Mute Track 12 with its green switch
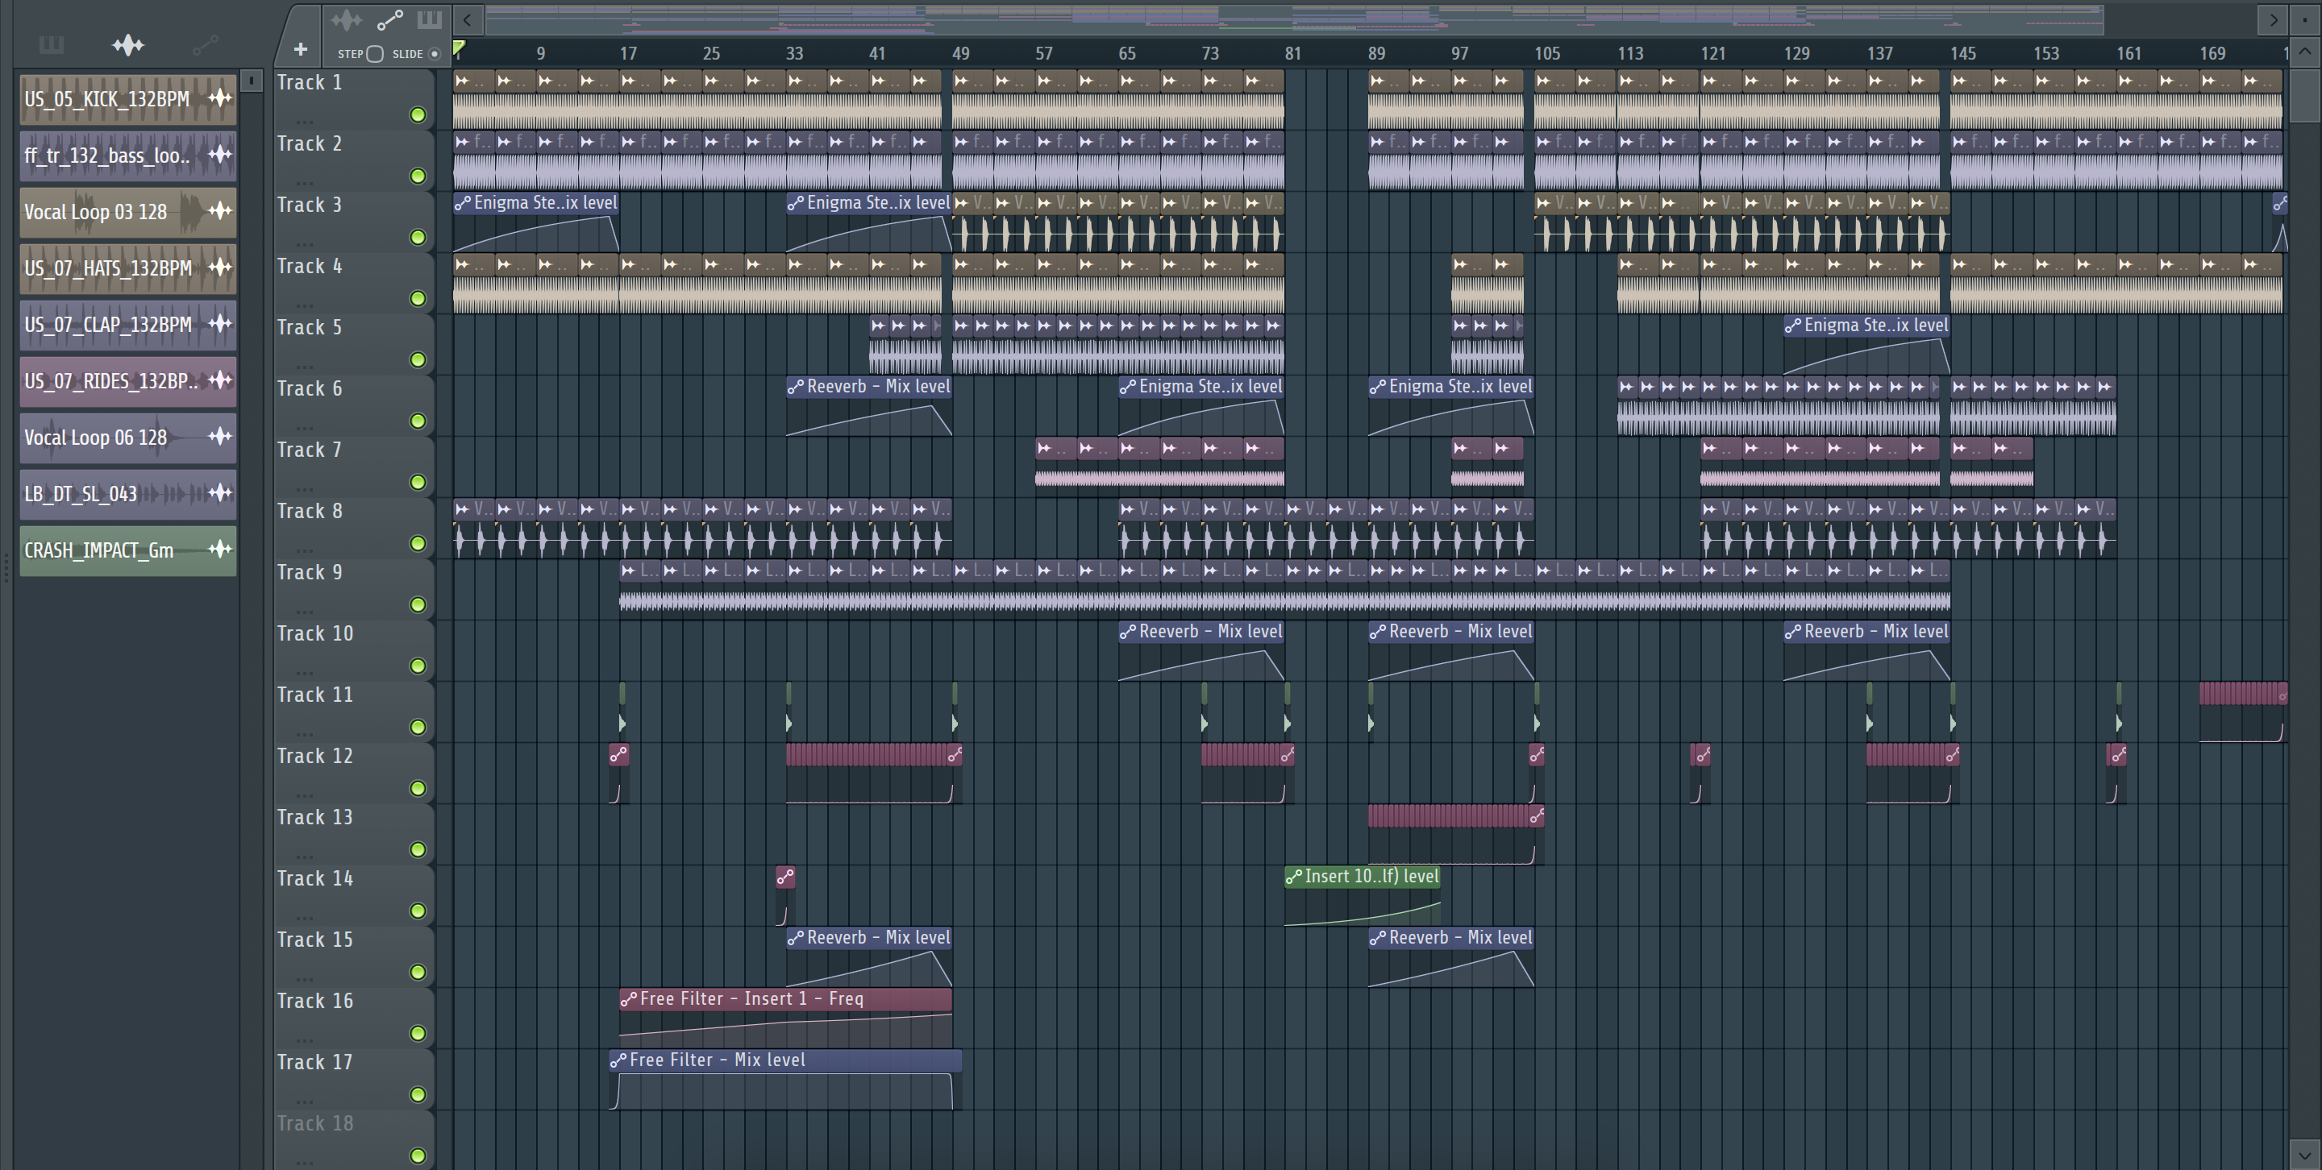Image resolution: width=2322 pixels, height=1170 pixels. click(418, 789)
